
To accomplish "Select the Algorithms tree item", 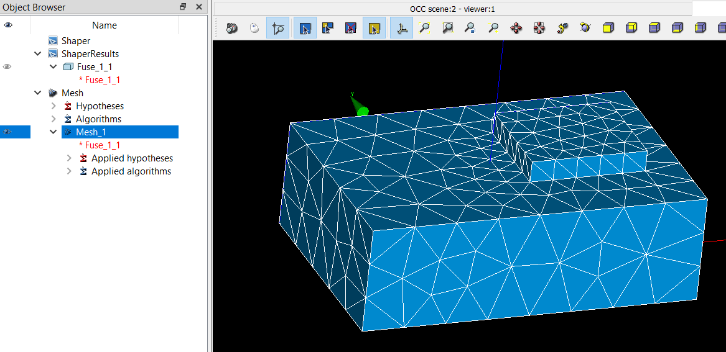I will click(99, 119).
